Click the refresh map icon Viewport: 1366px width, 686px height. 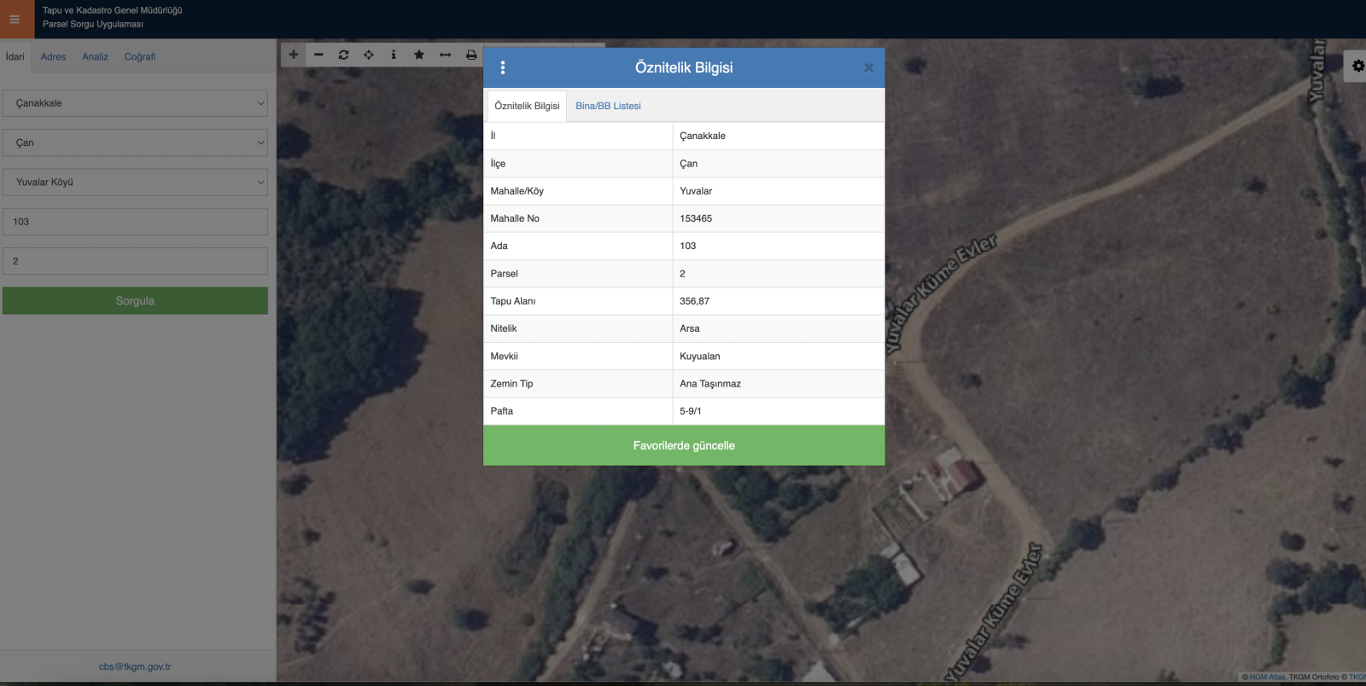pos(343,55)
